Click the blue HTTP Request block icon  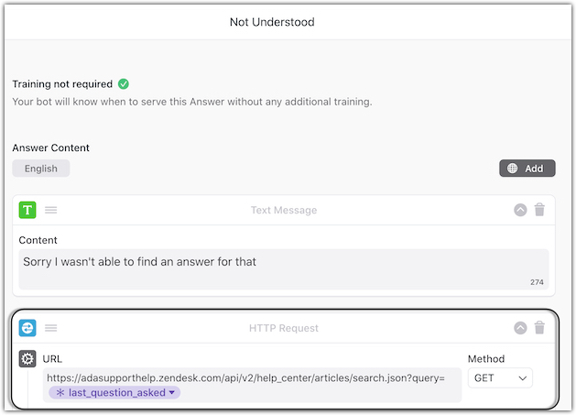click(27, 328)
